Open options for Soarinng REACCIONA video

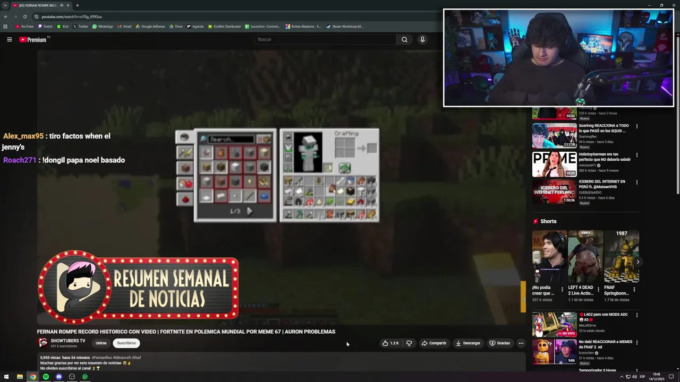pos(636,126)
